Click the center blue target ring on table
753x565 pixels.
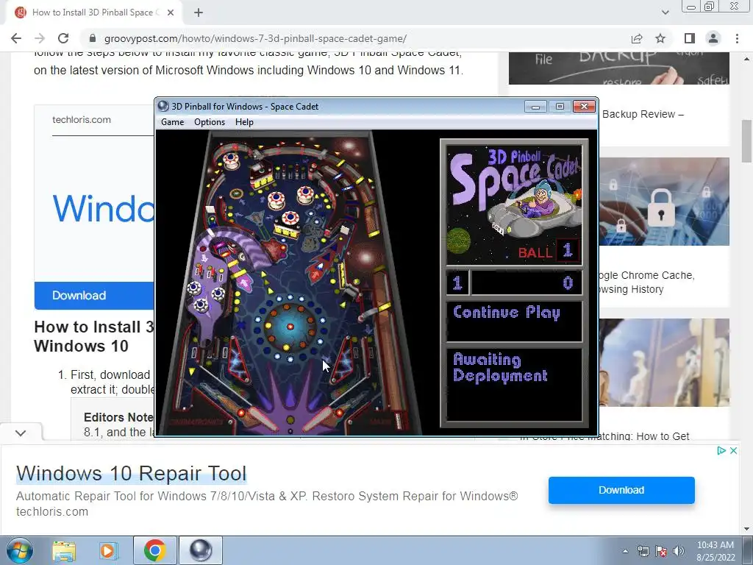(x=290, y=327)
